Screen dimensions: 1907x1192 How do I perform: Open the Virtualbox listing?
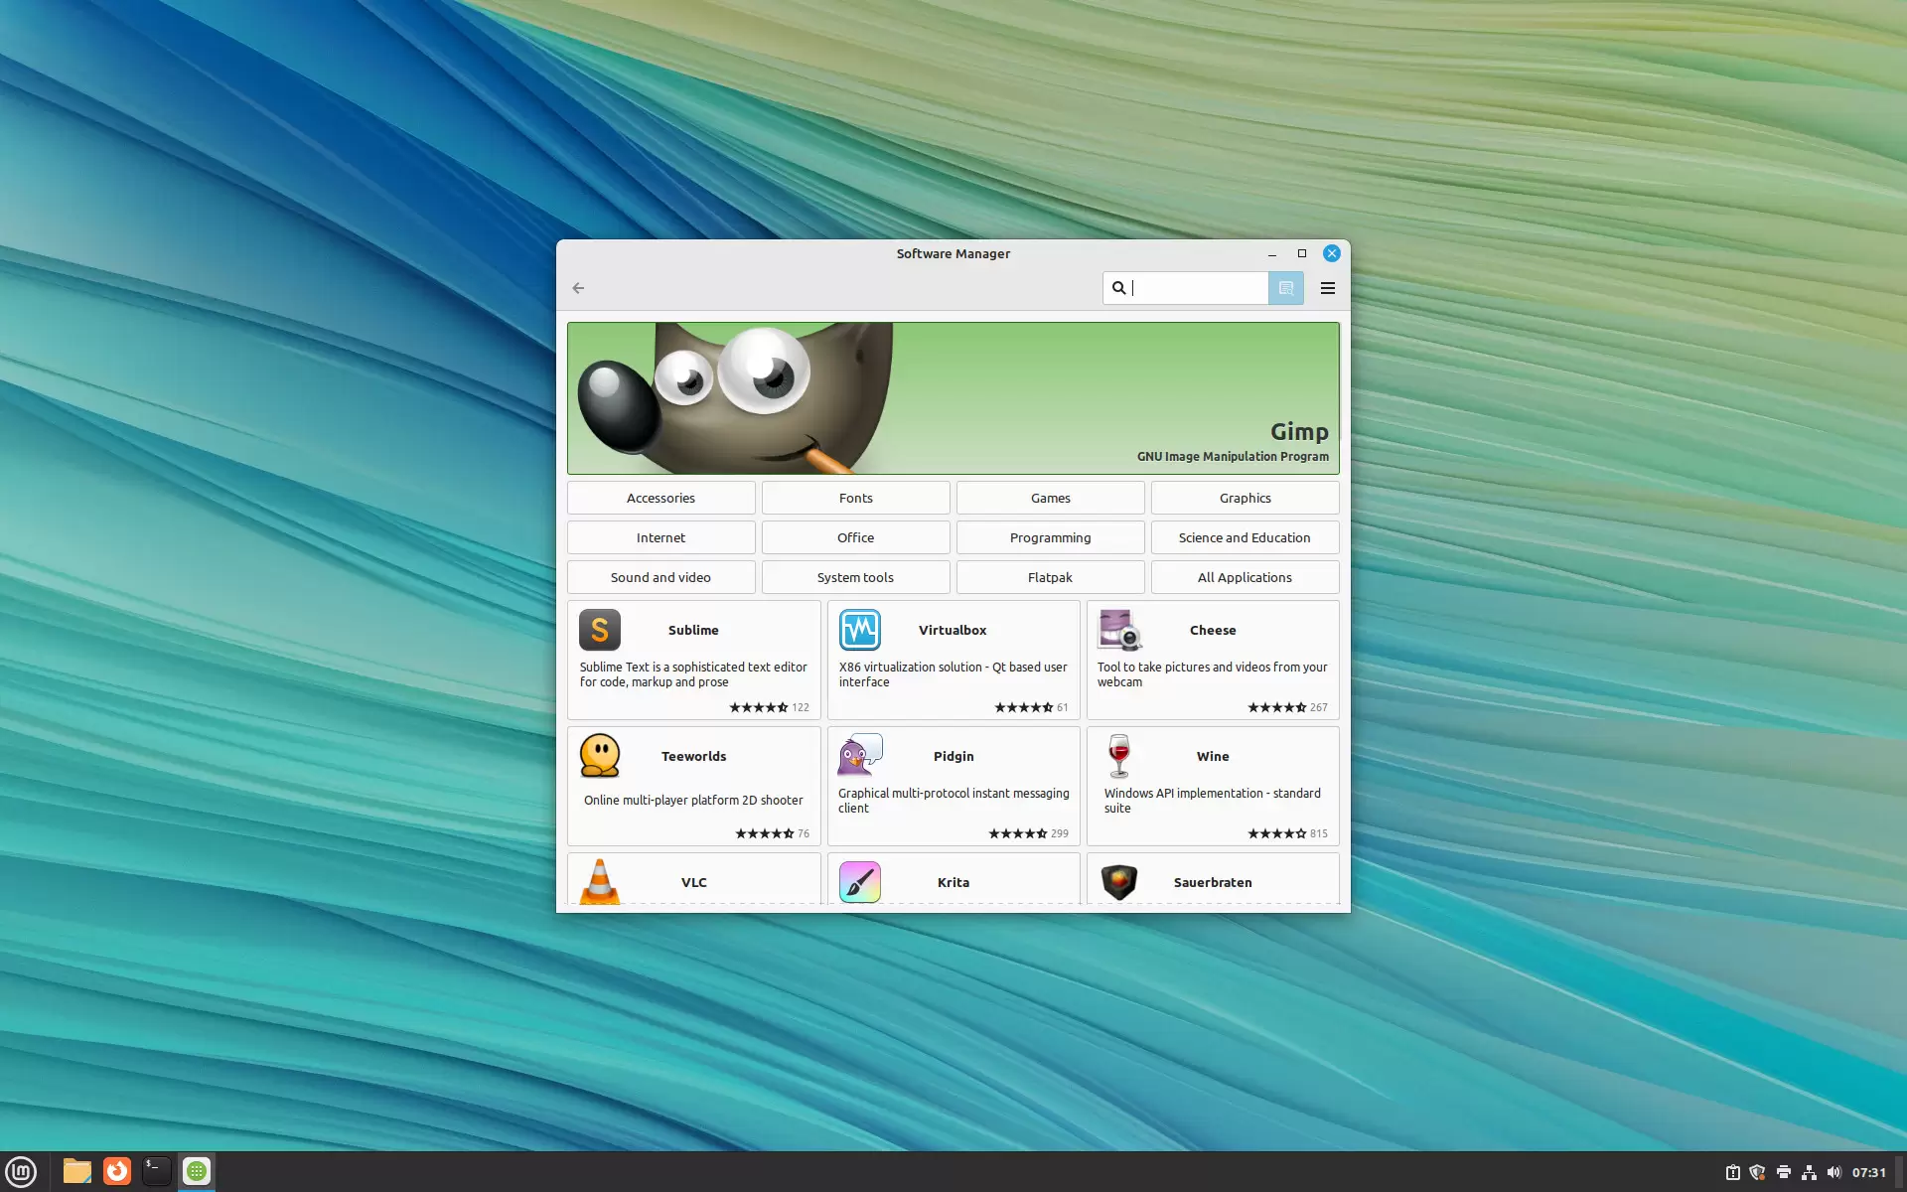[x=953, y=660]
